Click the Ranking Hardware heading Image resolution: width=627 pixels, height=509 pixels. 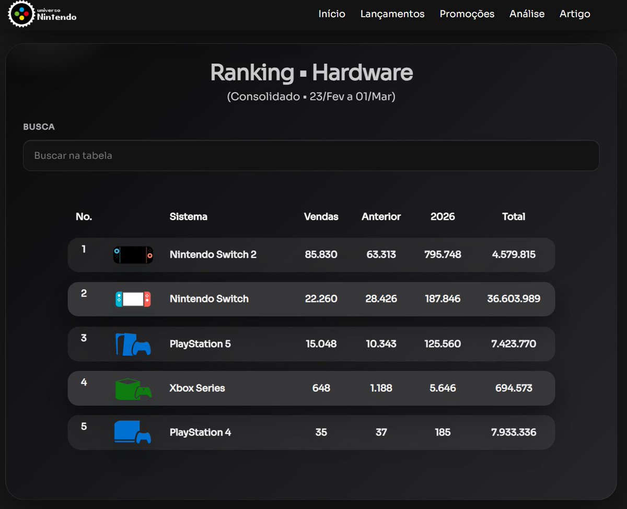tap(311, 73)
